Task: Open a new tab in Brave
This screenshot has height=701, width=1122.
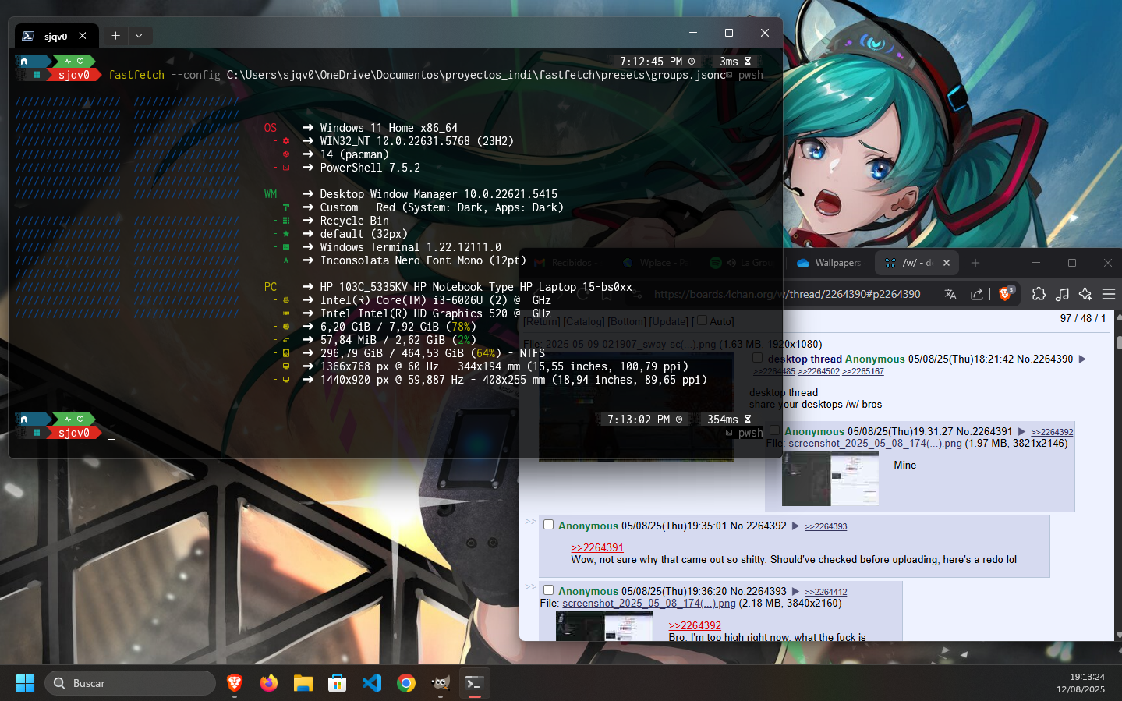Action: [975, 263]
